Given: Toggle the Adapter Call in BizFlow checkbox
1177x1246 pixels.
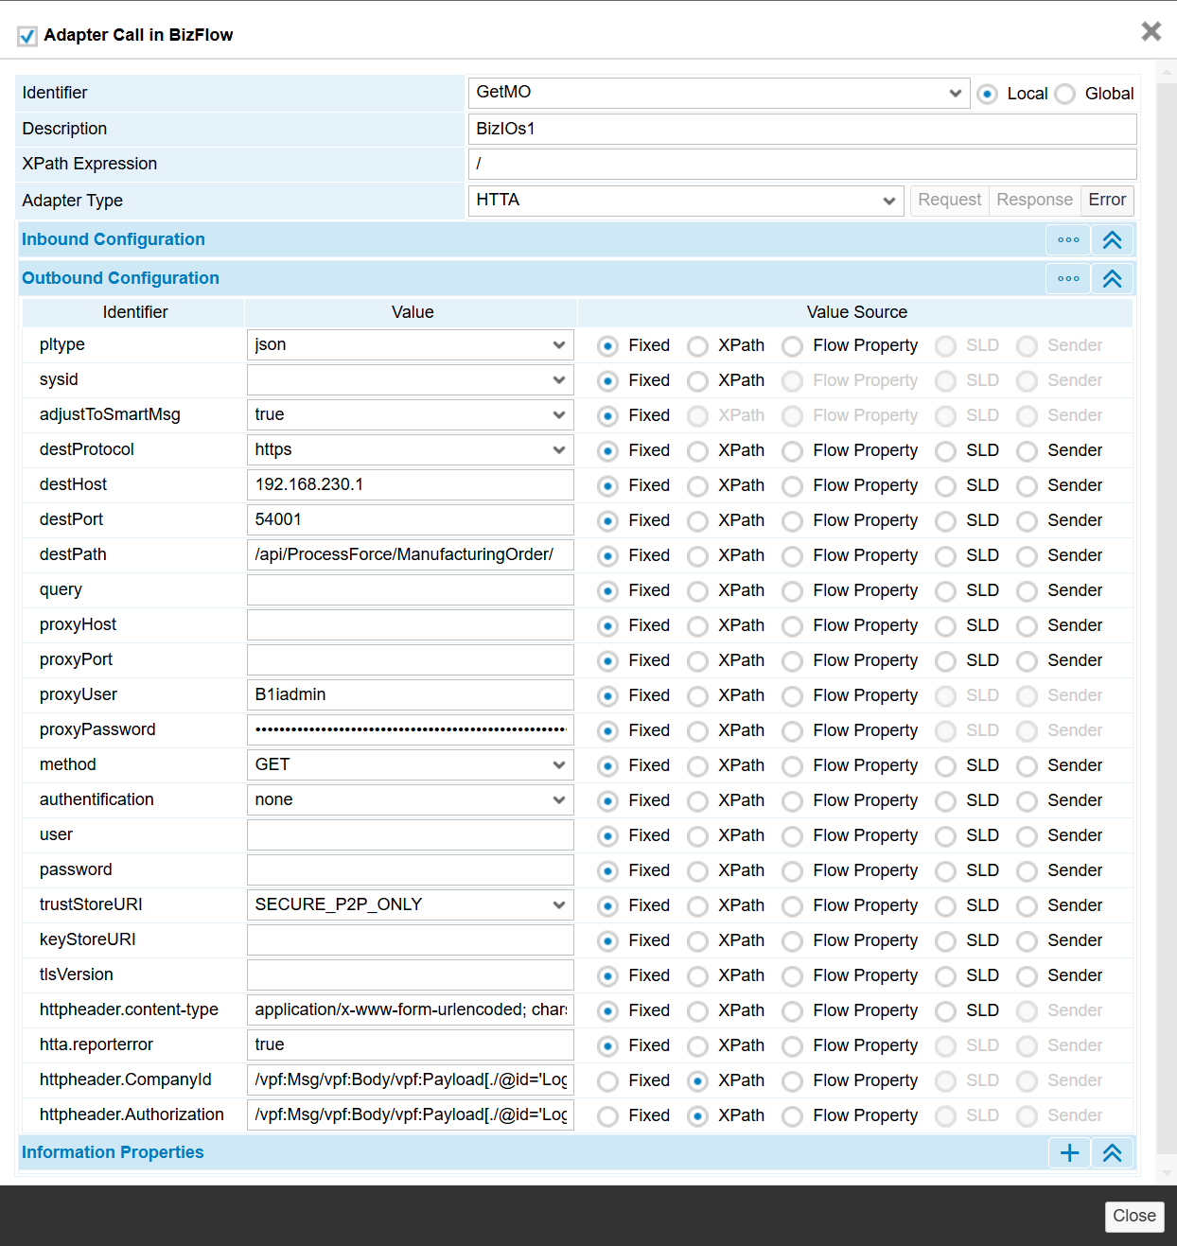Looking at the screenshot, I should tap(27, 36).
